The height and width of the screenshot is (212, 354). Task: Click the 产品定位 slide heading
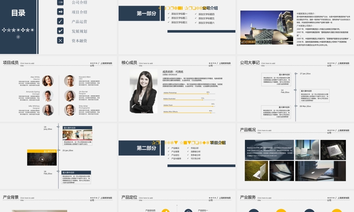[129, 198]
